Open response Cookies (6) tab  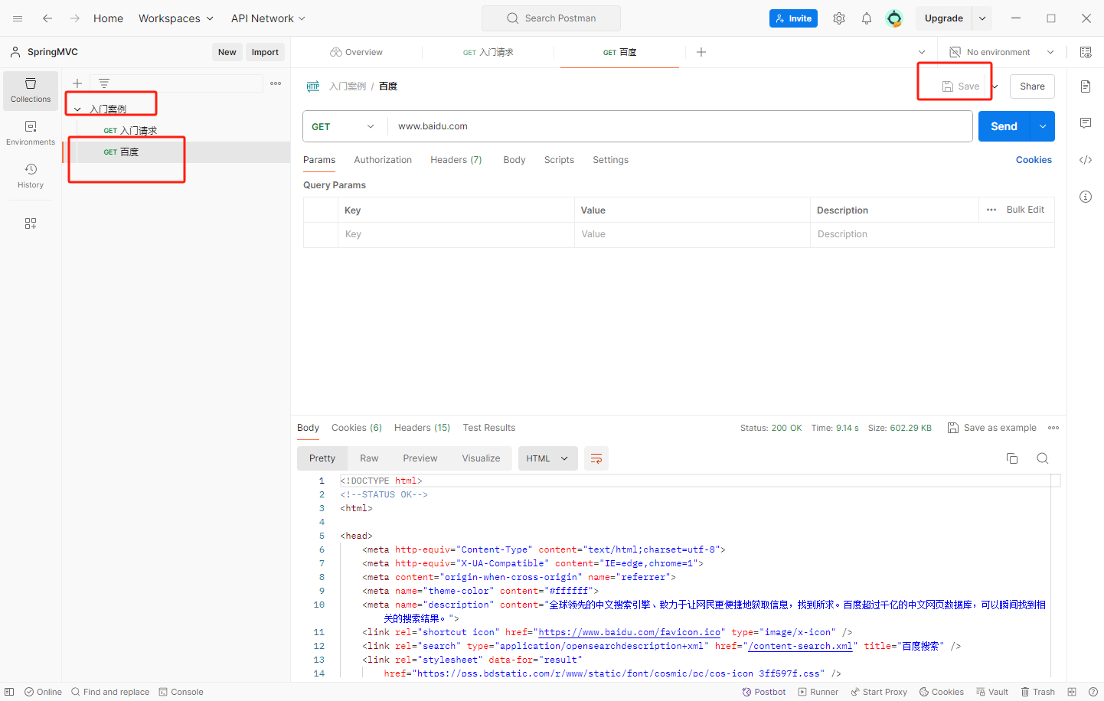pos(357,428)
